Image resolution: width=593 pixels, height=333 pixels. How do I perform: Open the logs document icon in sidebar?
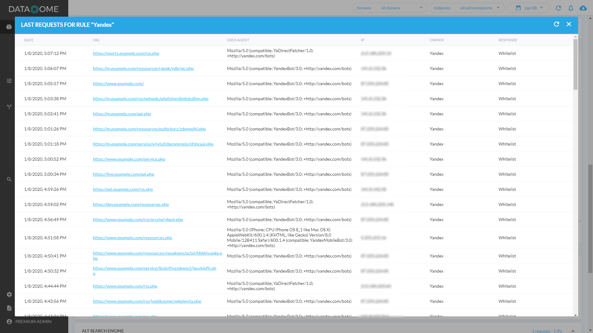pos(9,308)
